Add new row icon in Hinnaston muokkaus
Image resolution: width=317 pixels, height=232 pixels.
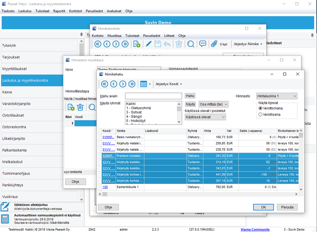click(x=71, y=107)
